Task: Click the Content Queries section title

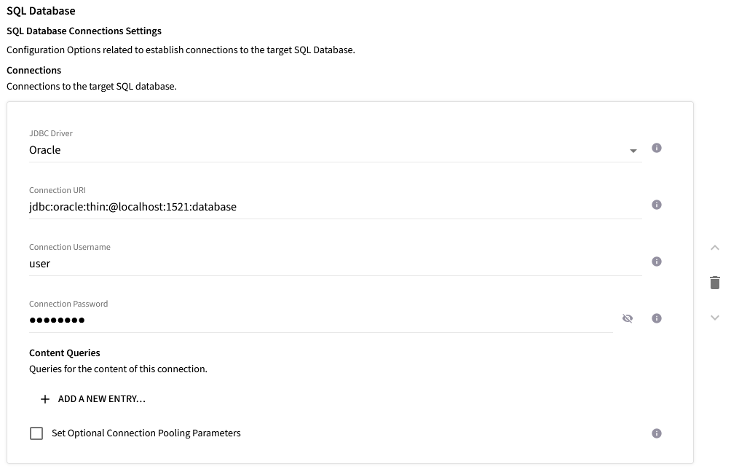Action: [65, 353]
